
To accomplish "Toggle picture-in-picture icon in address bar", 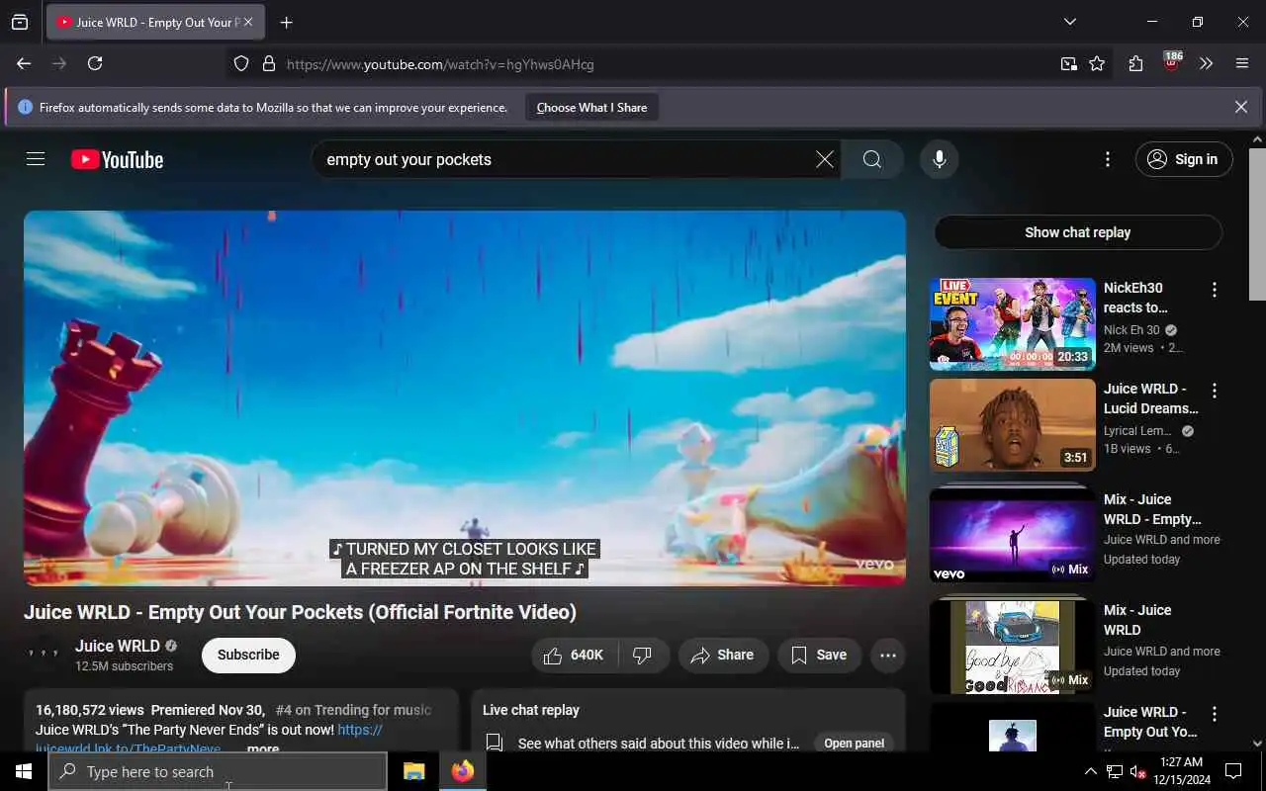I will tap(1068, 63).
